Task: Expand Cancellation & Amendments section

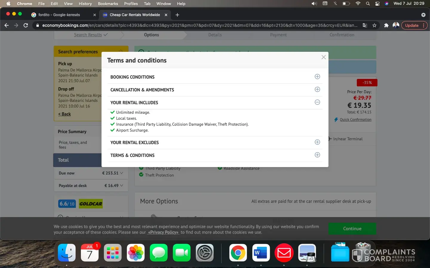Action: [x=317, y=90]
